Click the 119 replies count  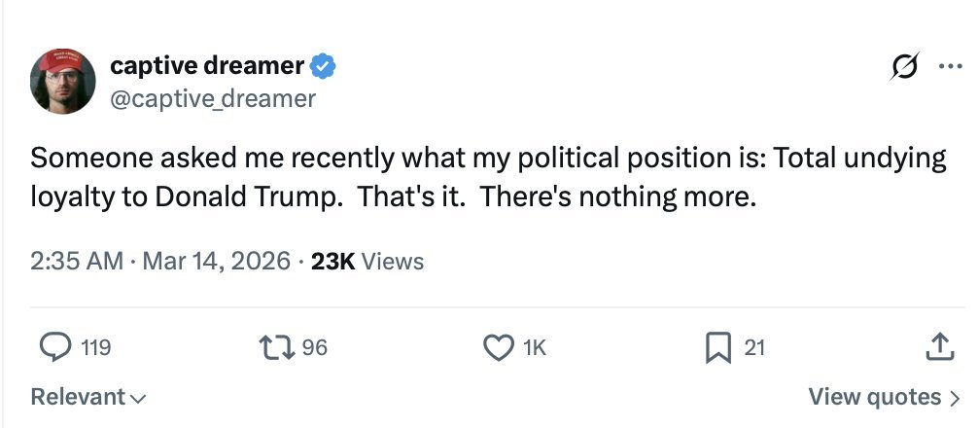[x=96, y=347]
